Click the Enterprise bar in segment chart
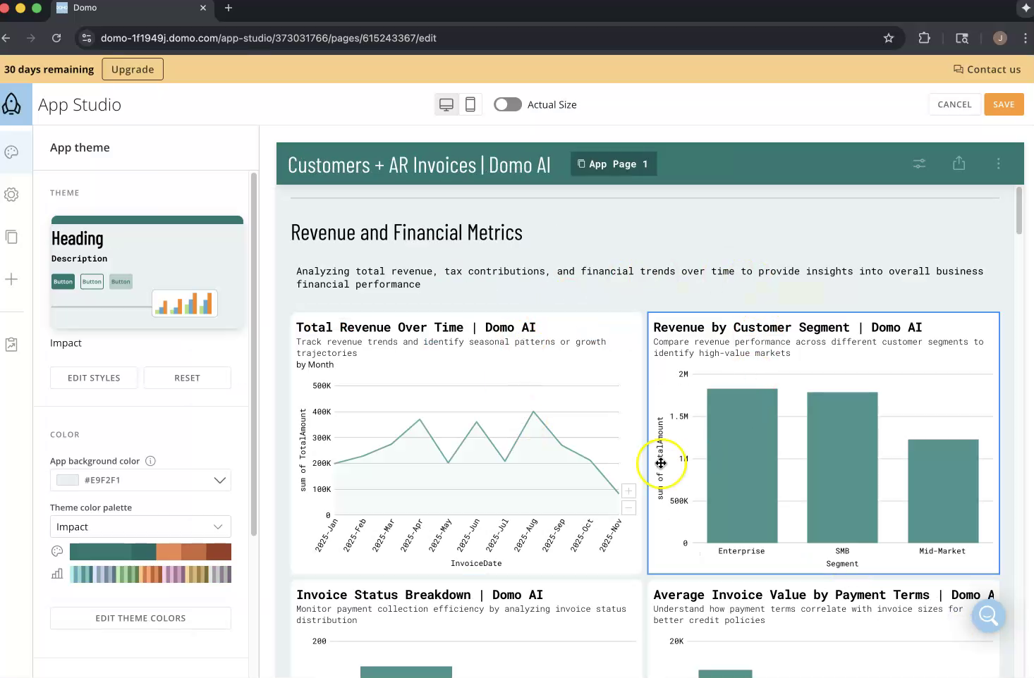 [742, 465]
